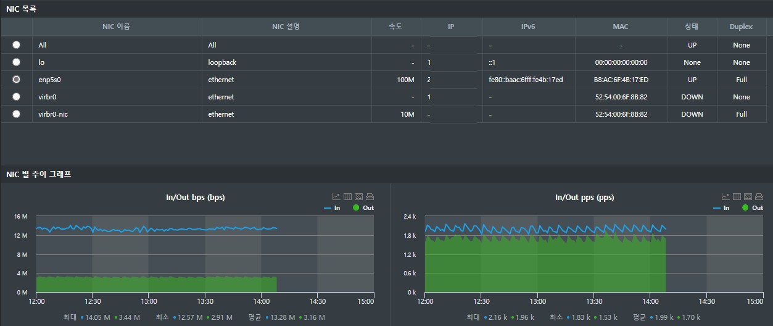Sort by the 상태 column header

(x=692, y=27)
